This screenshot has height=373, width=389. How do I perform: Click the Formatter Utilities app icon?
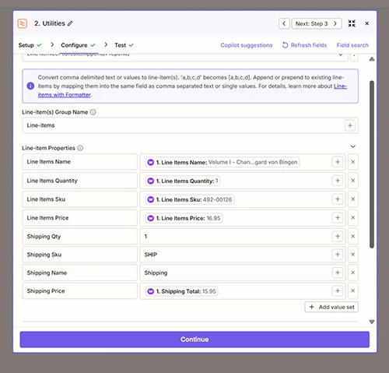click(23, 23)
